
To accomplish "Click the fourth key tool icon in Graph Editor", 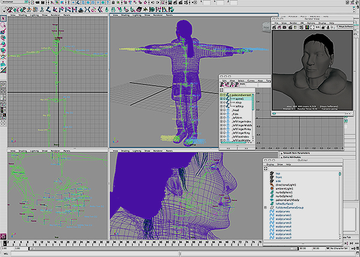I will point(237,84).
